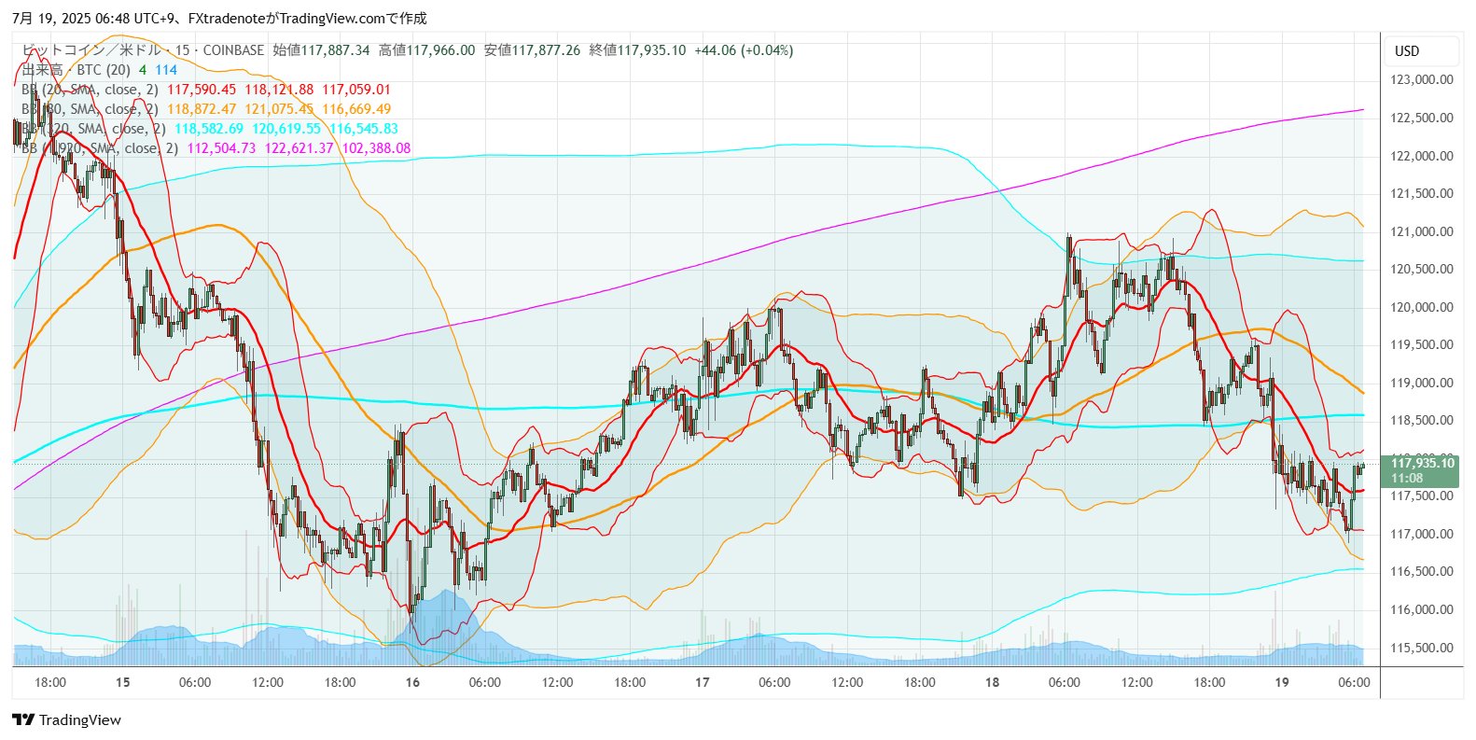Click date label 18 on time axis
This screenshot has width=1476, height=740.
(992, 682)
